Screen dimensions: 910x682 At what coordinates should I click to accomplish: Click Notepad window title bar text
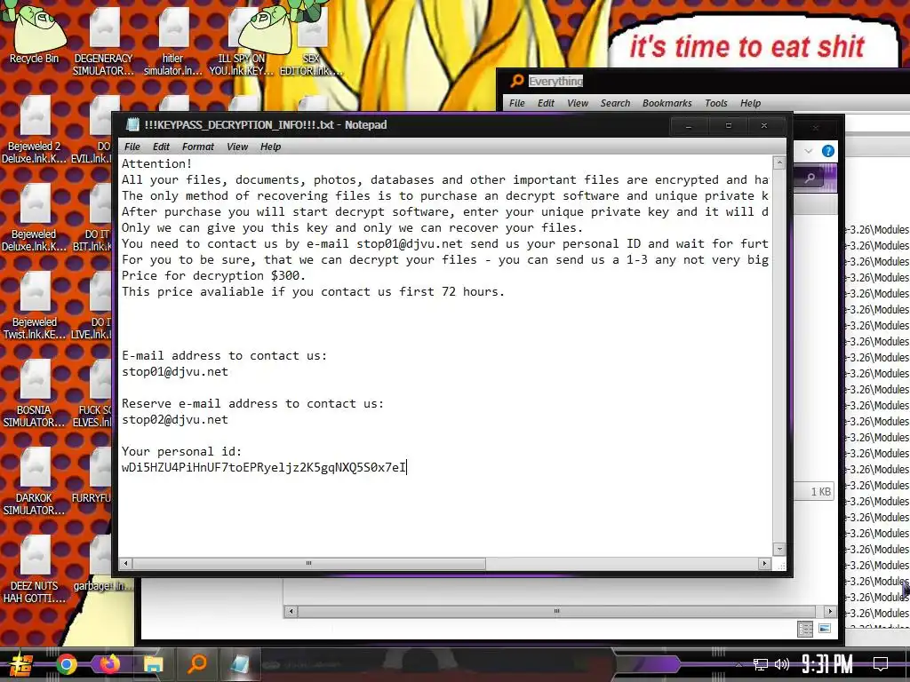tap(265, 124)
